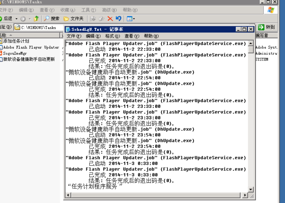The height and width of the screenshot is (203, 285).
Task: Select 添加任务计划 item
Action: pyautogui.click(x=16, y=41)
